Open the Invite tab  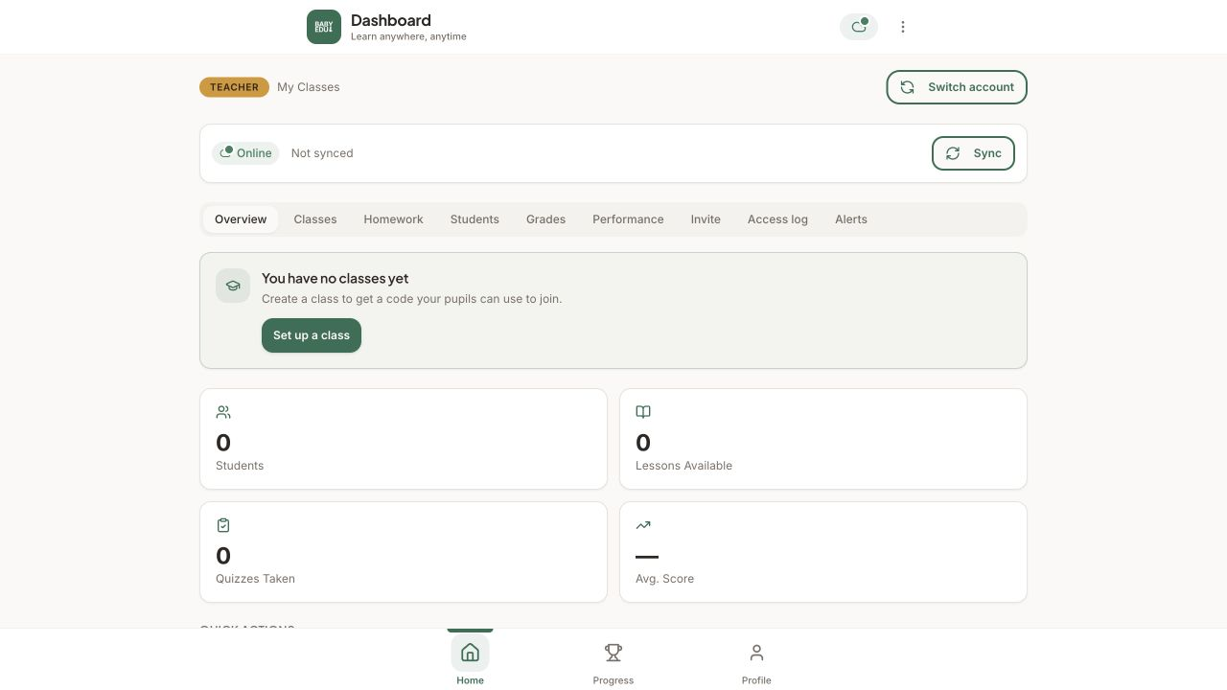(706, 219)
